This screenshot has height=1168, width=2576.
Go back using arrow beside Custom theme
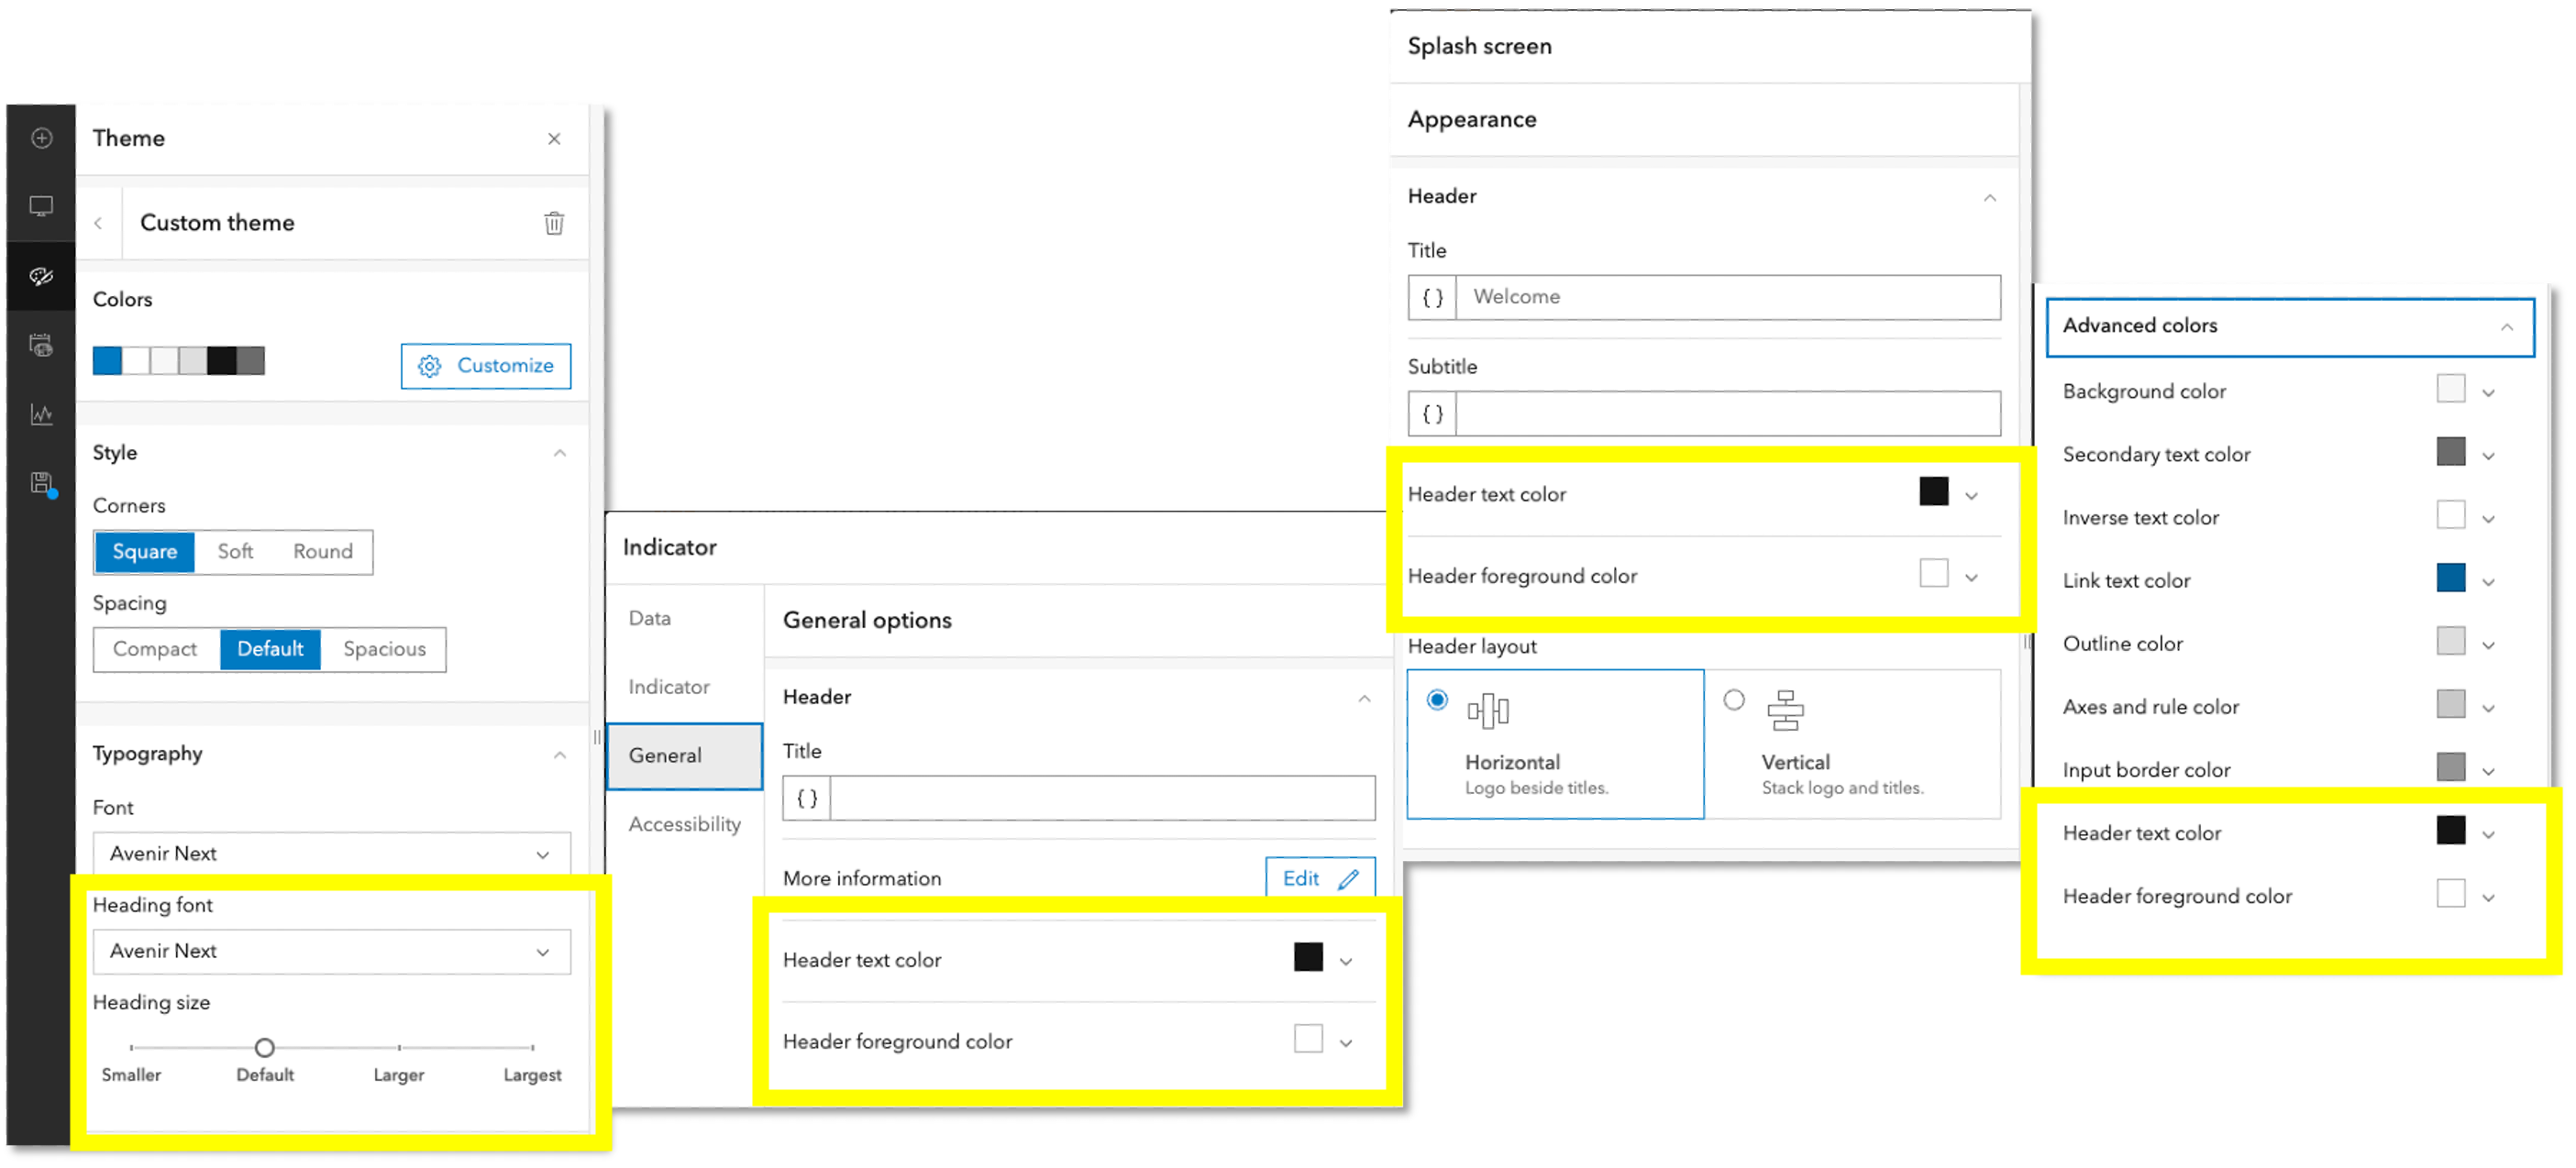tap(98, 223)
